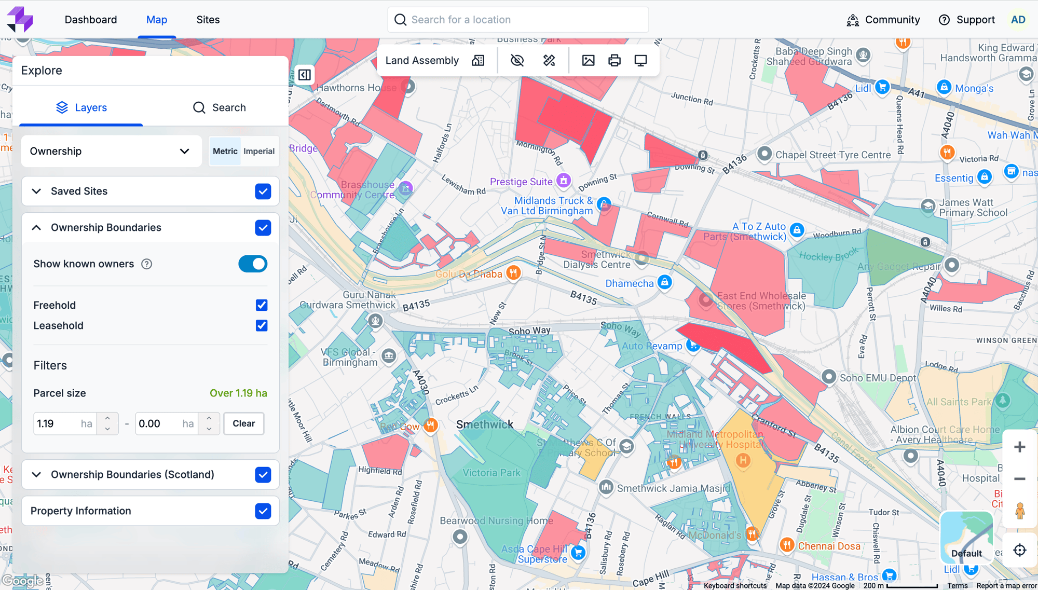The width and height of the screenshot is (1038, 590).
Task: Open the image export tool
Action: click(x=588, y=61)
